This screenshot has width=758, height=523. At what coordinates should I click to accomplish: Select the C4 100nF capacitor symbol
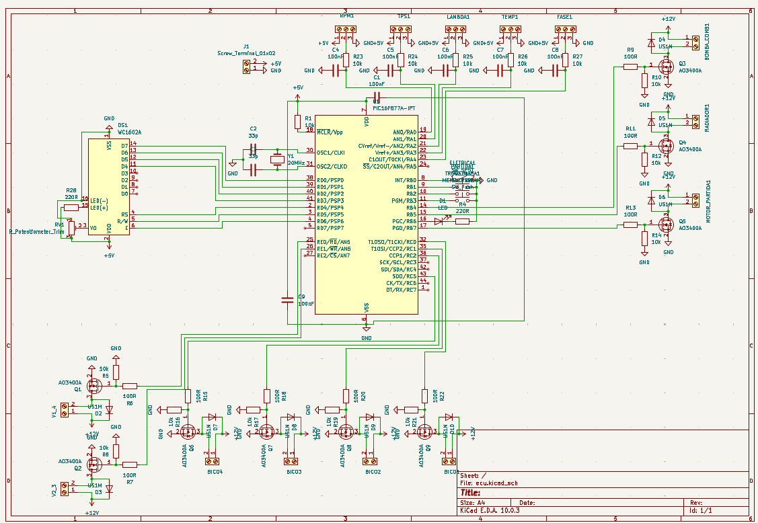pyautogui.click(x=336, y=71)
